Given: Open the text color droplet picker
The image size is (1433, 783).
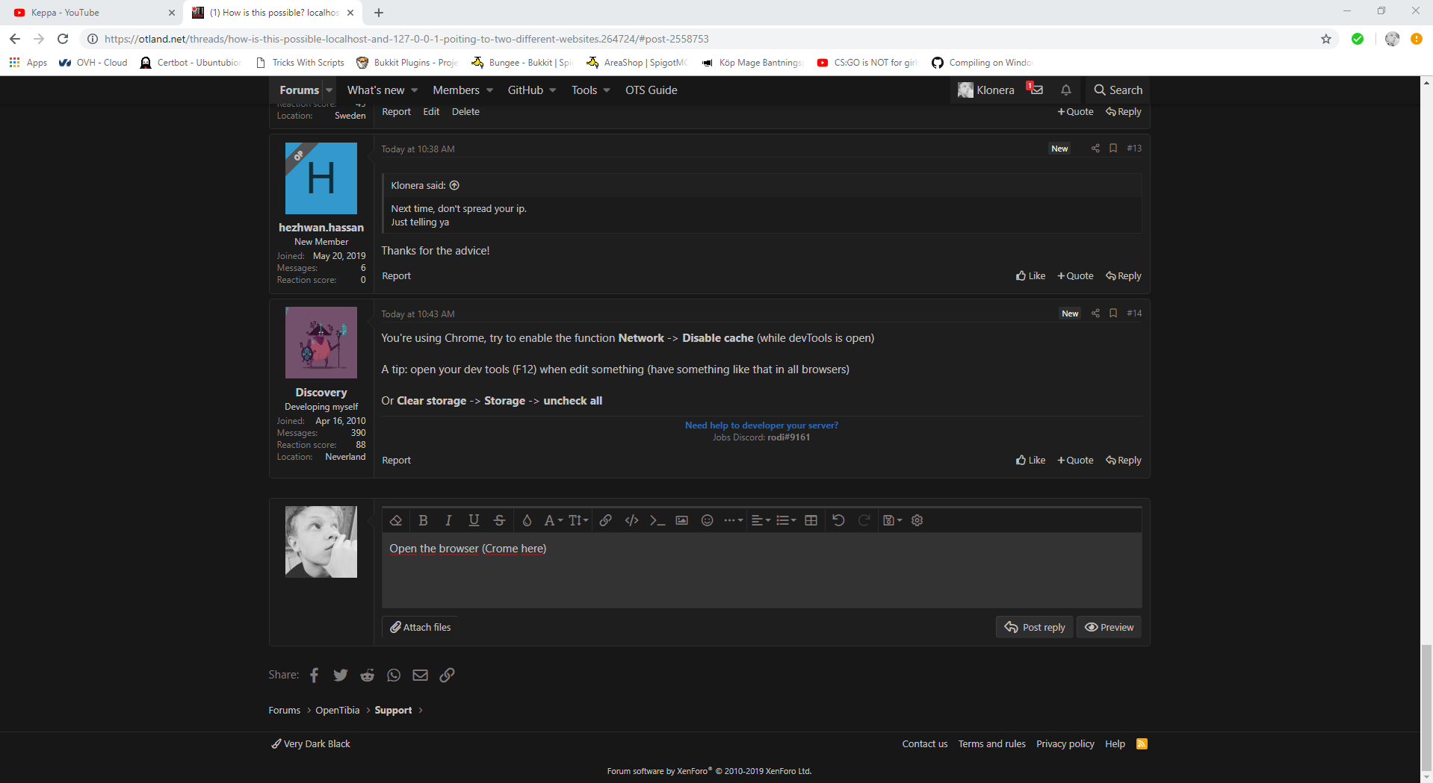Looking at the screenshot, I should (527, 520).
